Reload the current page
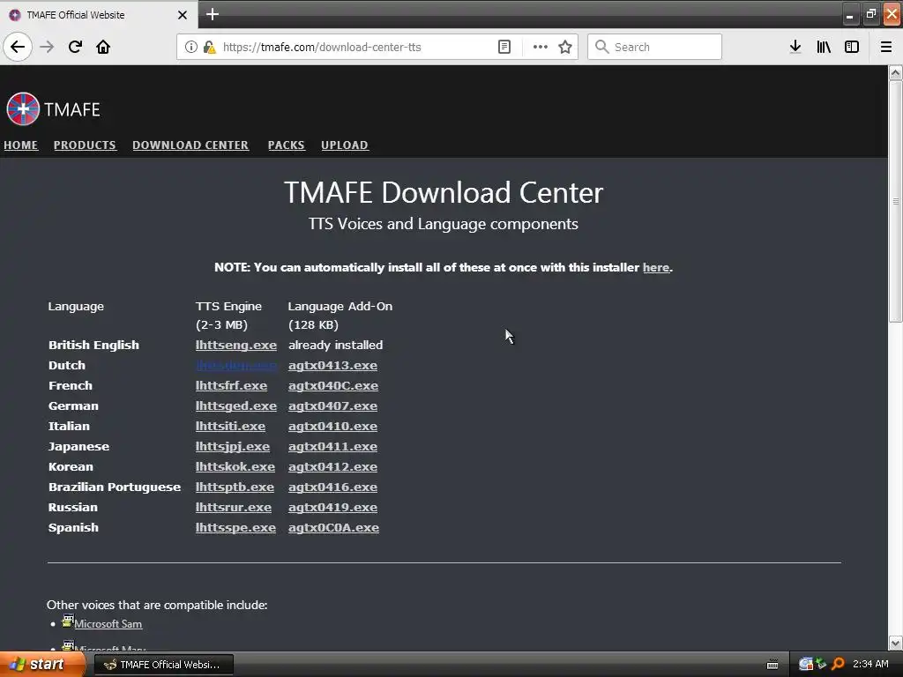This screenshot has height=677, width=903. 75,47
